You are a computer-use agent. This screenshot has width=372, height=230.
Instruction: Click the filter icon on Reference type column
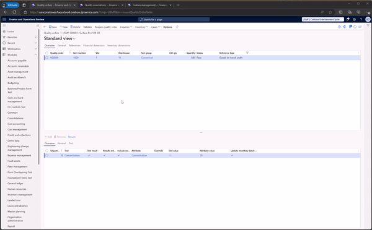pos(247,53)
